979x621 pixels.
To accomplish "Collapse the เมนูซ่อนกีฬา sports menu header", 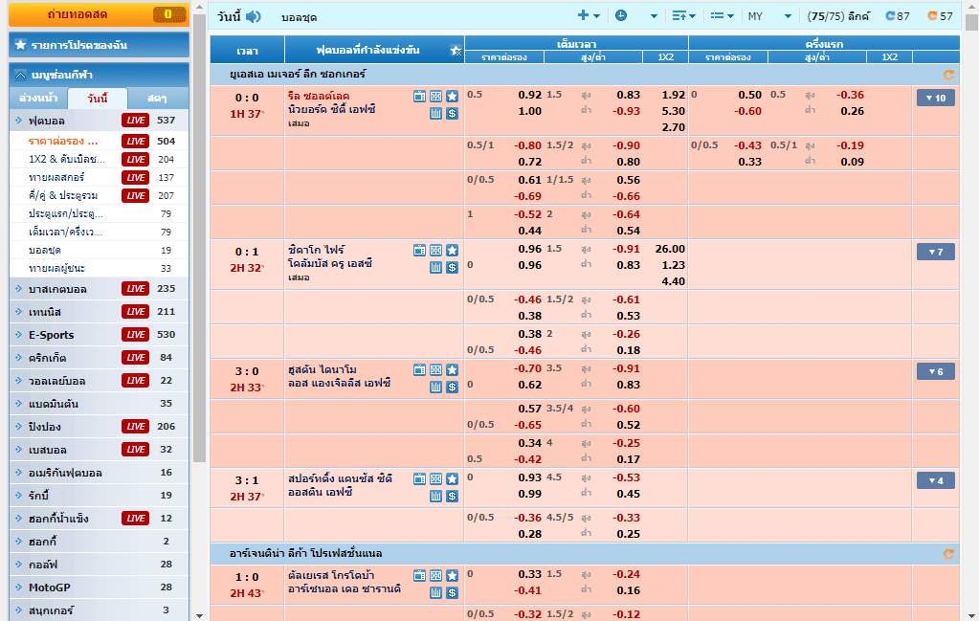I will coord(100,75).
